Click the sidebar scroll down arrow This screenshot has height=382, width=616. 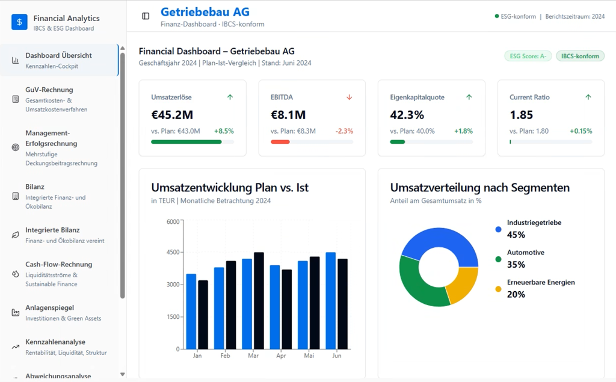123,374
